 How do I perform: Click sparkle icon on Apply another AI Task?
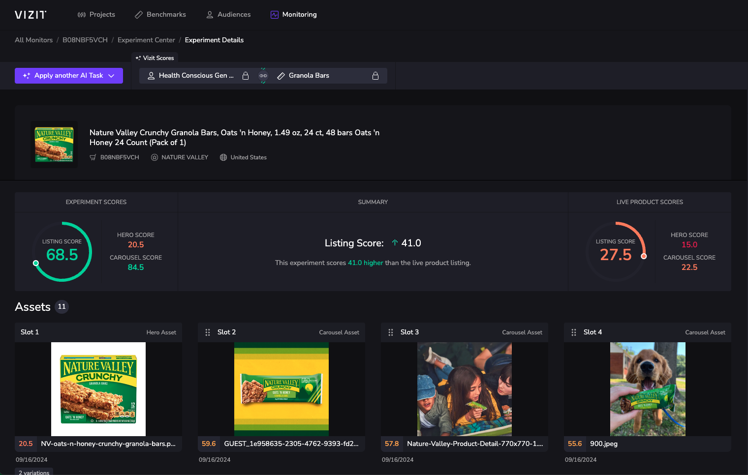27,76
